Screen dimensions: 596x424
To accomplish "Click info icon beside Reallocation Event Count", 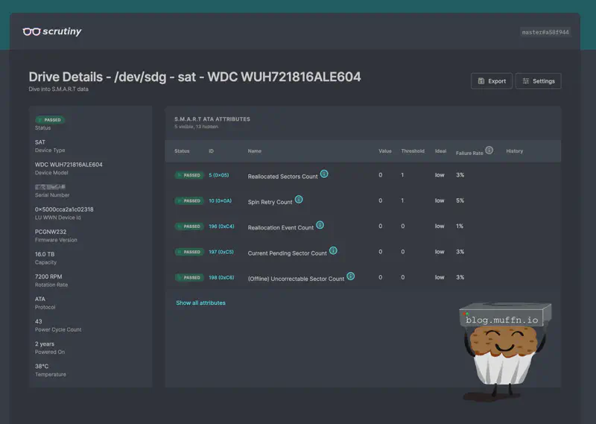I will tap(320, 225).
